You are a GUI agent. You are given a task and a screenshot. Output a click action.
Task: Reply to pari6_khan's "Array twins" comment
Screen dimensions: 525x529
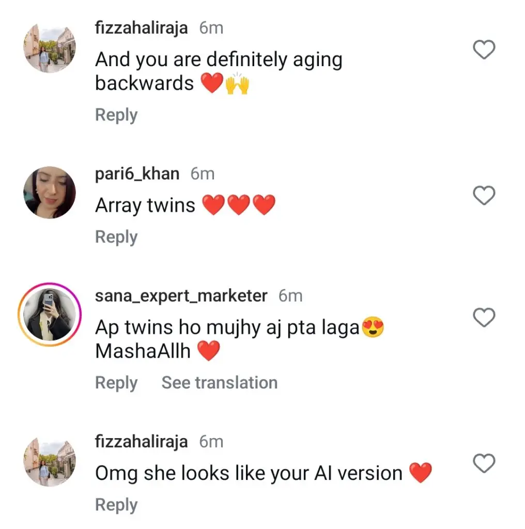116,237
